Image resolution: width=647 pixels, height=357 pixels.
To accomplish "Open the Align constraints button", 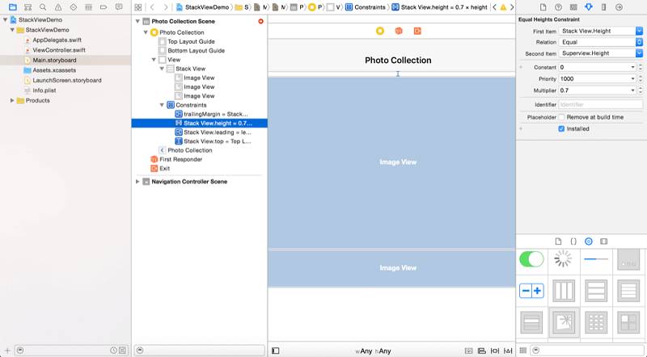I will pos(481,351).
